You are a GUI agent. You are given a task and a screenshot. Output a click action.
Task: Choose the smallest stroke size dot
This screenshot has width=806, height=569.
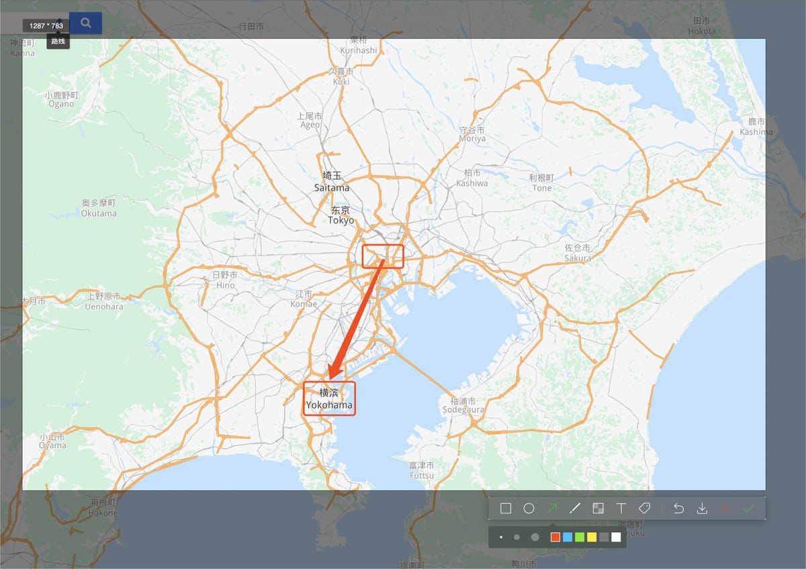501,537
